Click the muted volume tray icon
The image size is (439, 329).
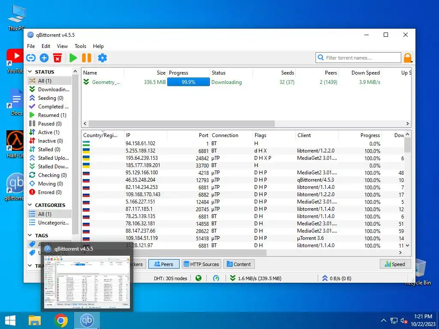click(404, 320)
